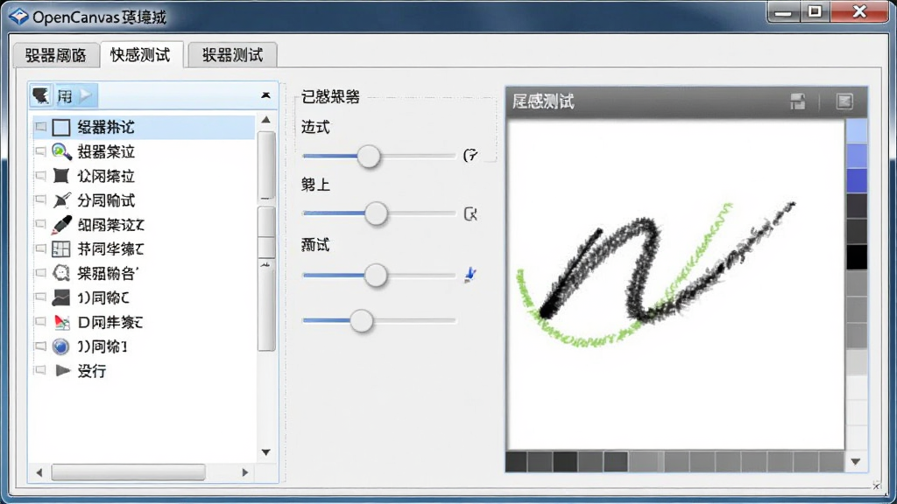
Task: Select the dark wave landscape icon in the list
Action: [61, 297]
